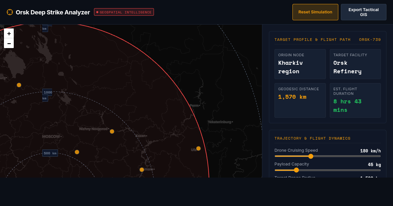Click the ORSK-739 identifier
The image size is (393, 206).
(x=370, y=40)
